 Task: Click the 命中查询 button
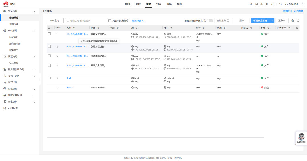pyautogui.click(x=54, y=20)
